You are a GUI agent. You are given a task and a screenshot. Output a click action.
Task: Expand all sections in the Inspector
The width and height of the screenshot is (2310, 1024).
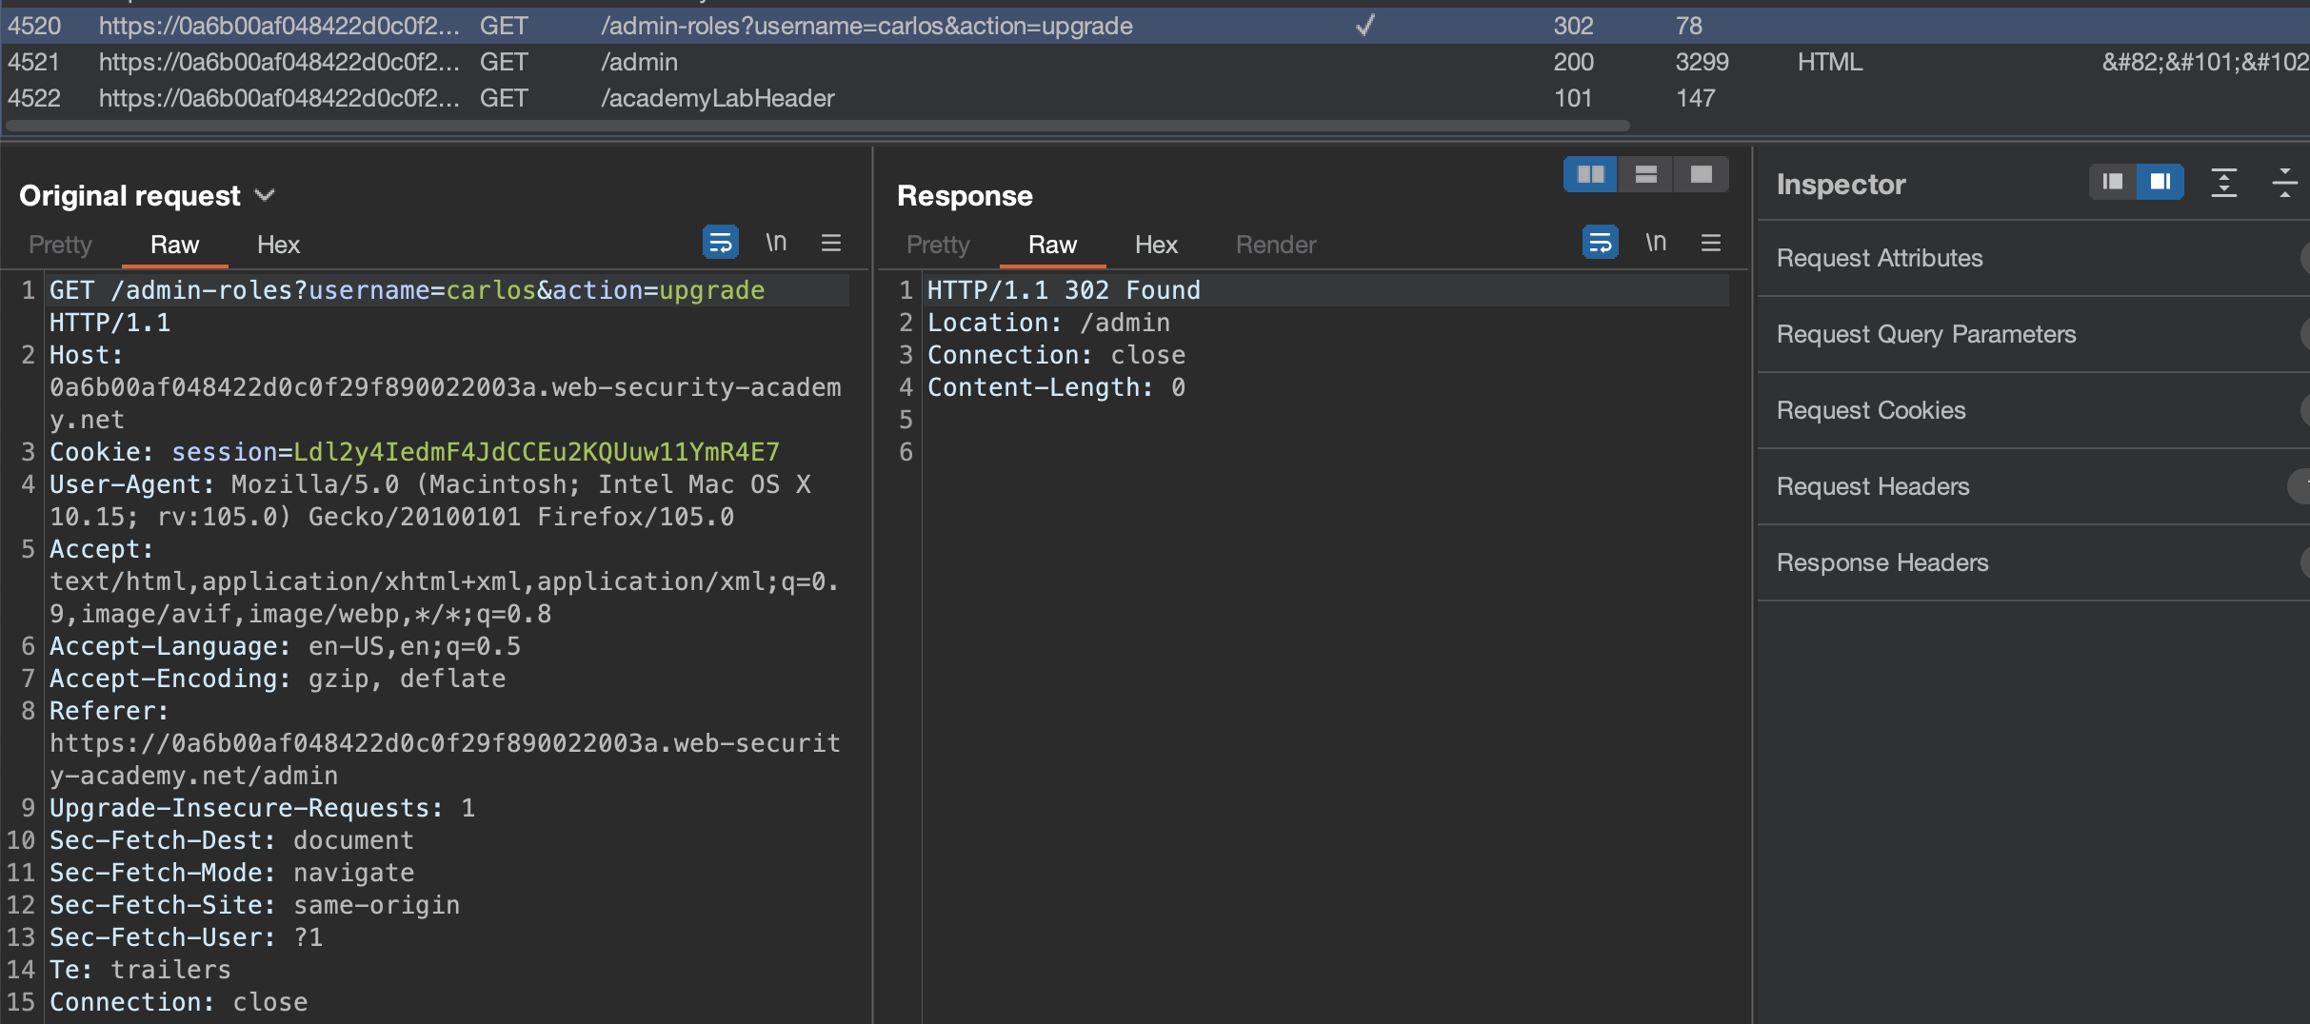point(2223,182)
